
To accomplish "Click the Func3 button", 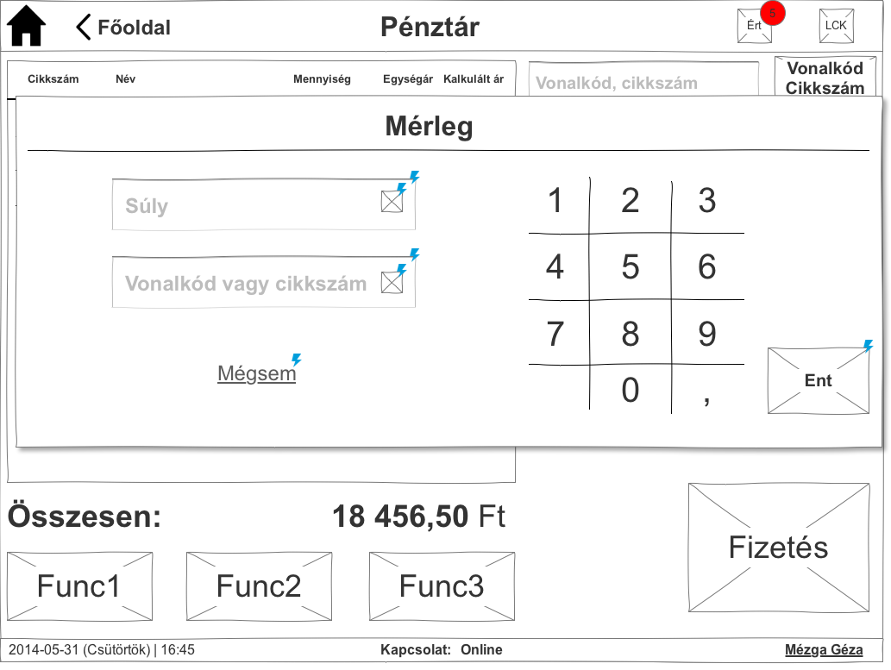I will tap(442, 586).
